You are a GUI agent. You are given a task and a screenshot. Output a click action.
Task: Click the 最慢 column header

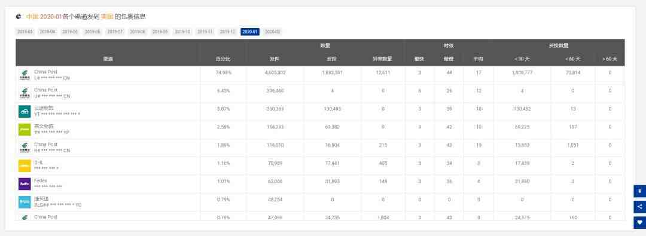tap(449, 59)
